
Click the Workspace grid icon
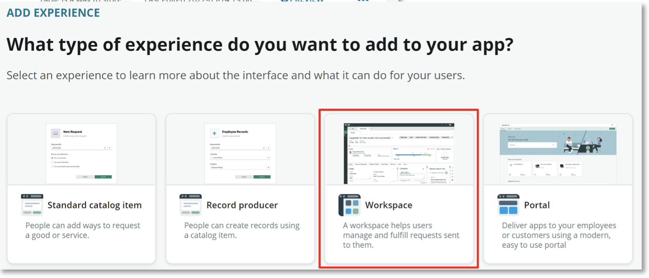350,205
